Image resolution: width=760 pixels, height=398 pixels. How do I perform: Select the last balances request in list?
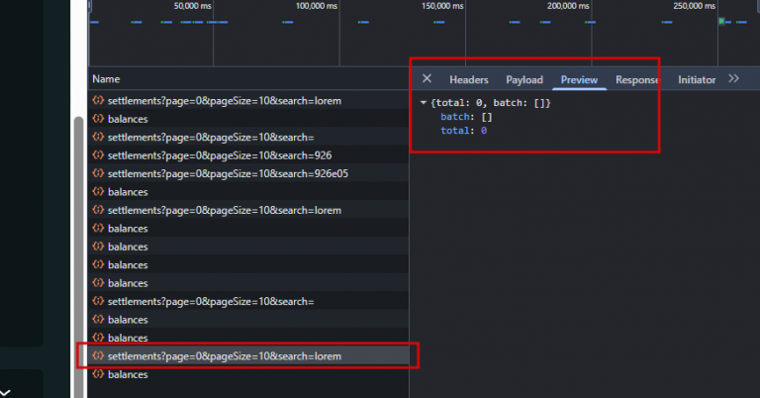click(x=248, y=374)
